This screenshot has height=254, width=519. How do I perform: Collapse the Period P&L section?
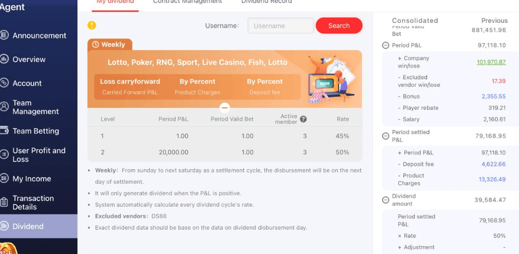click(385, 45)
